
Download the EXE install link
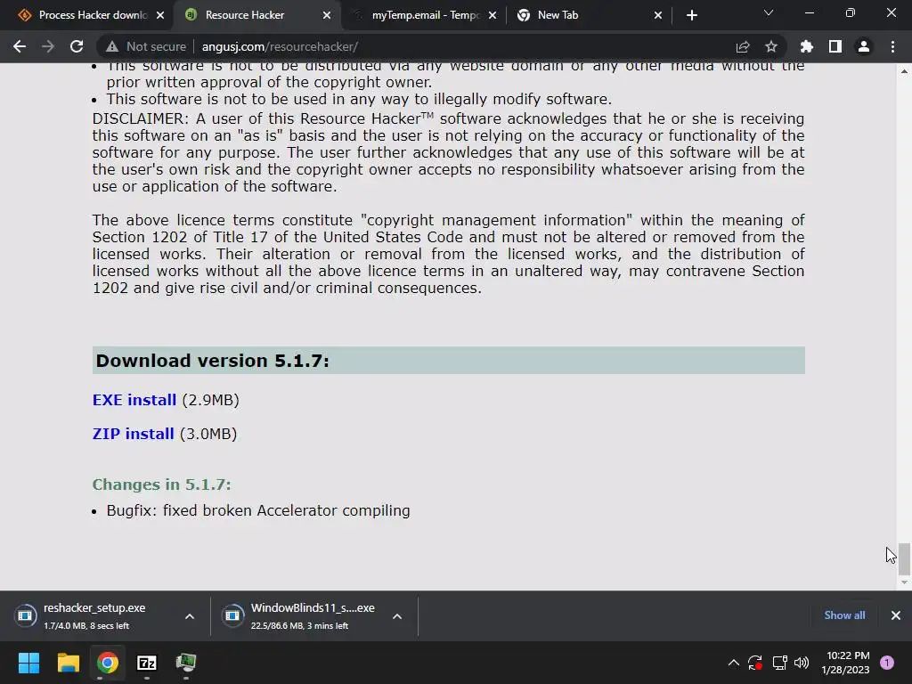[134, 400]
